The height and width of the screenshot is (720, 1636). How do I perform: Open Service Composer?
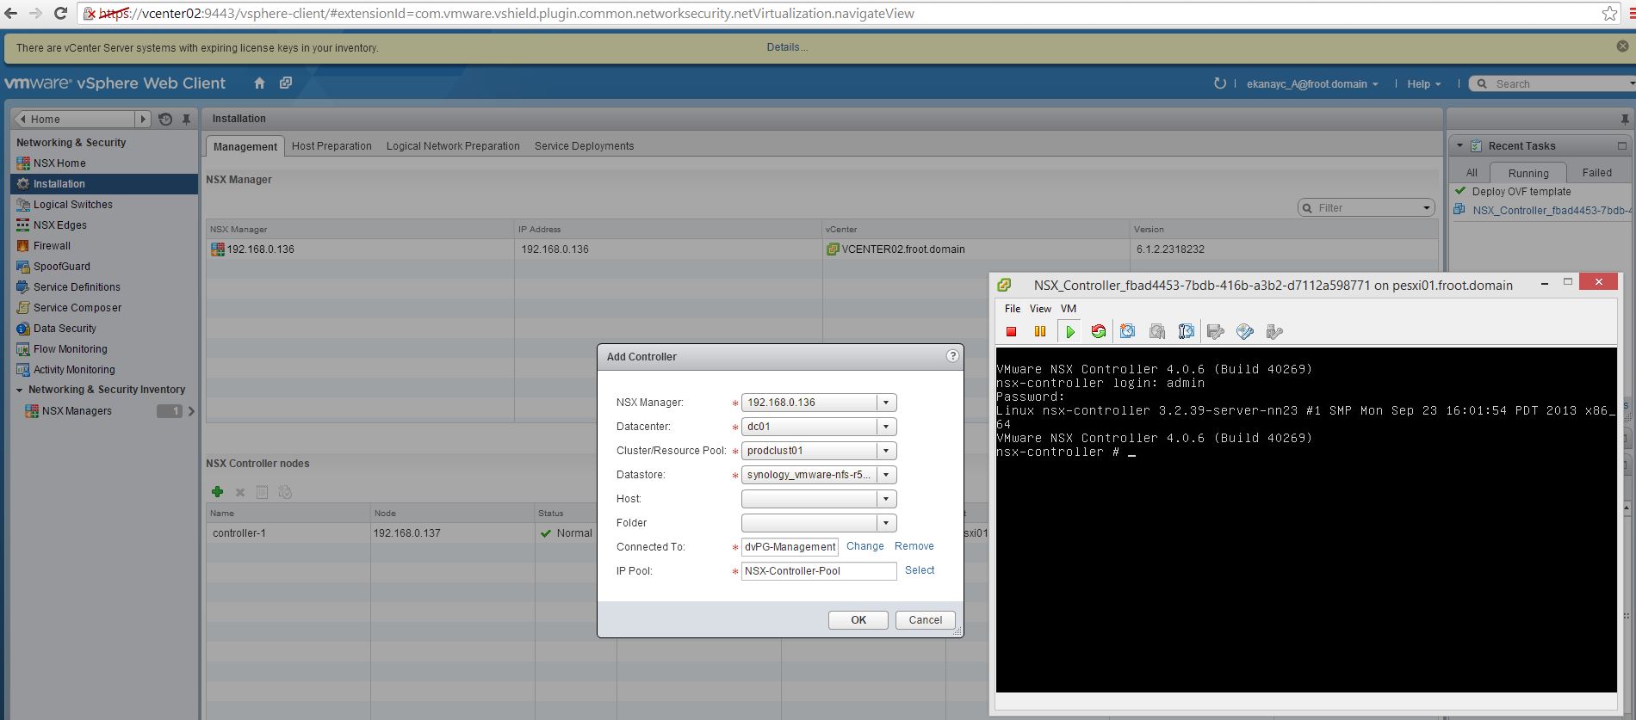(77, 308)
